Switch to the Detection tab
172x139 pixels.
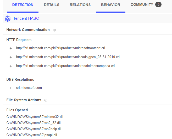click(x=23, y=5)
